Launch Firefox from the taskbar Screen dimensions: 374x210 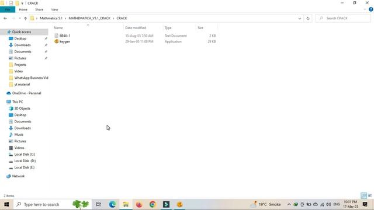pos(139,204)
